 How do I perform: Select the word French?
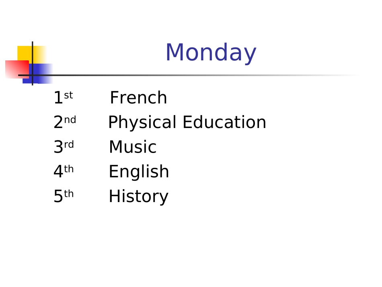(138, 97)
